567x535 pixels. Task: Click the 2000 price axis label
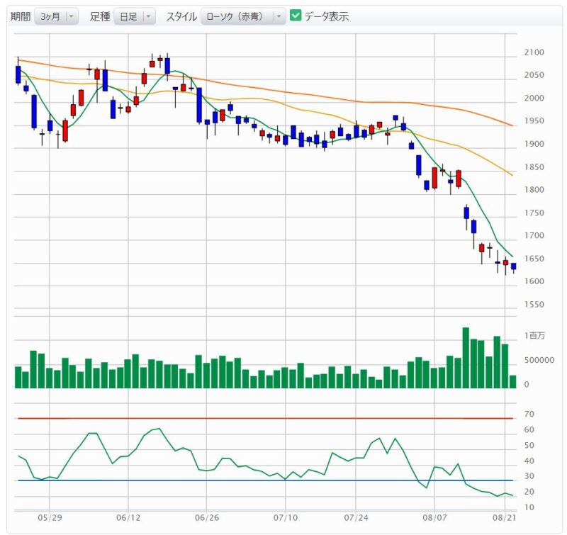click(x=534, y=98)
